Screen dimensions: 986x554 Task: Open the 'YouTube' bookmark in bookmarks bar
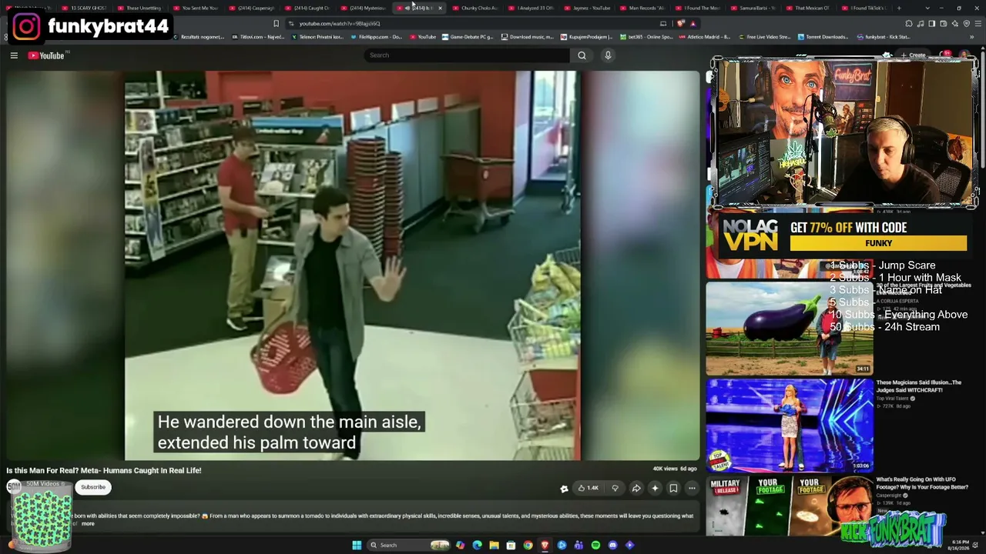423,37
